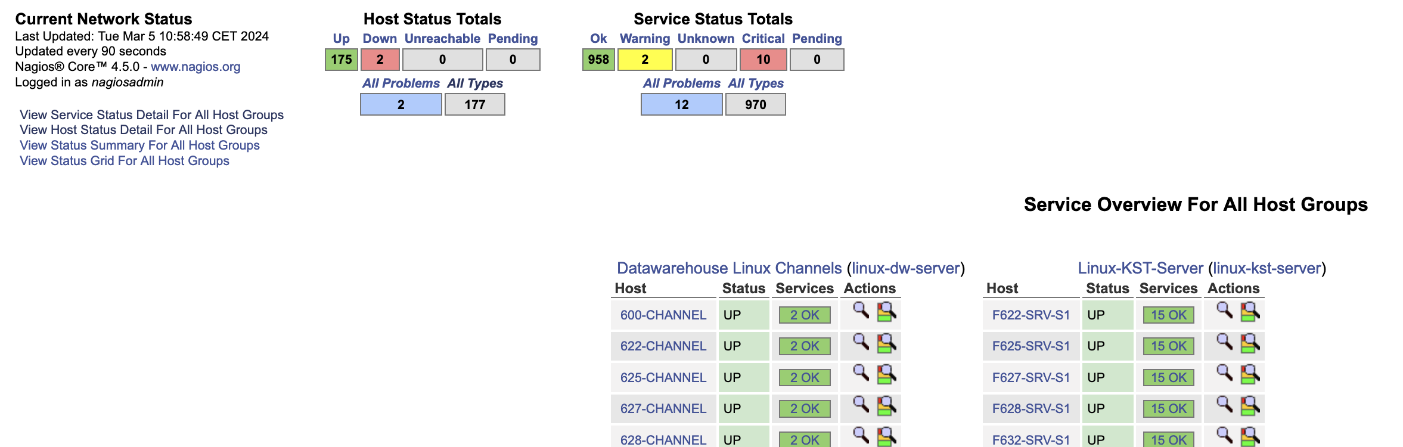The width and height of the screenshot is (1403, 447).
Task: Open service status icon for F625-SRV-S1
Action: click(x=1250, y=343)
